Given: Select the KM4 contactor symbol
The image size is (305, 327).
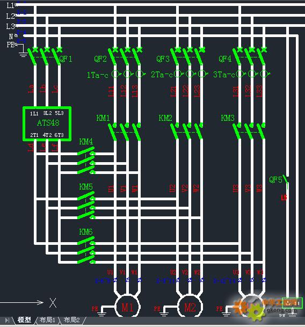Looking at the screenshot, I should (86, 161).
